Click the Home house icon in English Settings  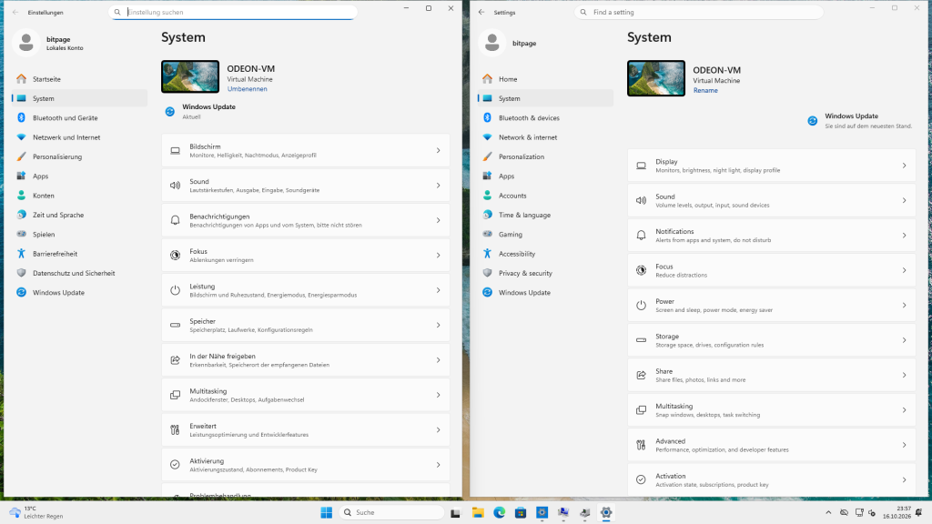tap(488, 79)
